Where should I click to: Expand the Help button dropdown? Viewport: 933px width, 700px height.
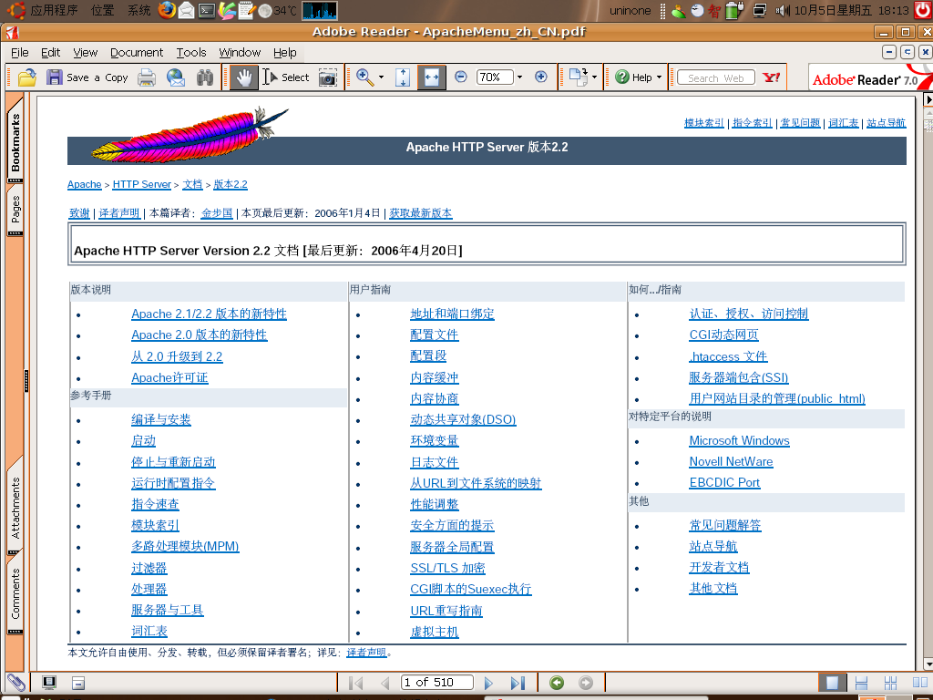[x=660, y=77]
